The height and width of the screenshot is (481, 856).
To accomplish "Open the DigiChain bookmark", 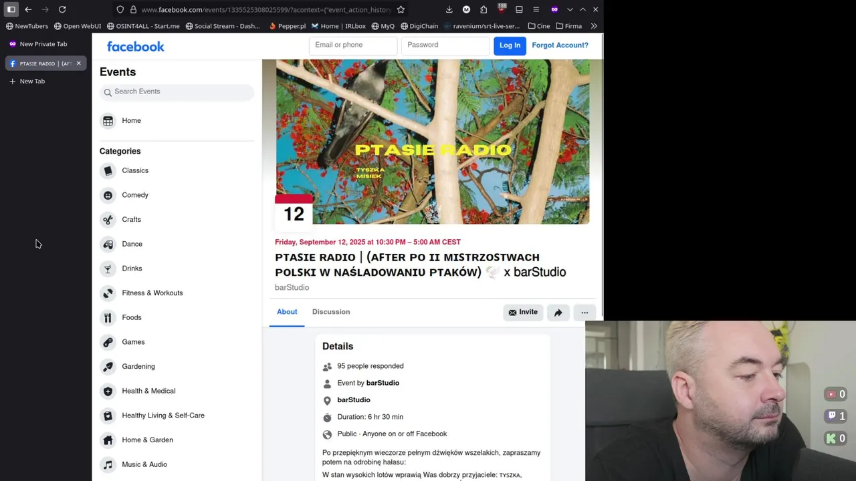I will 419,26.
